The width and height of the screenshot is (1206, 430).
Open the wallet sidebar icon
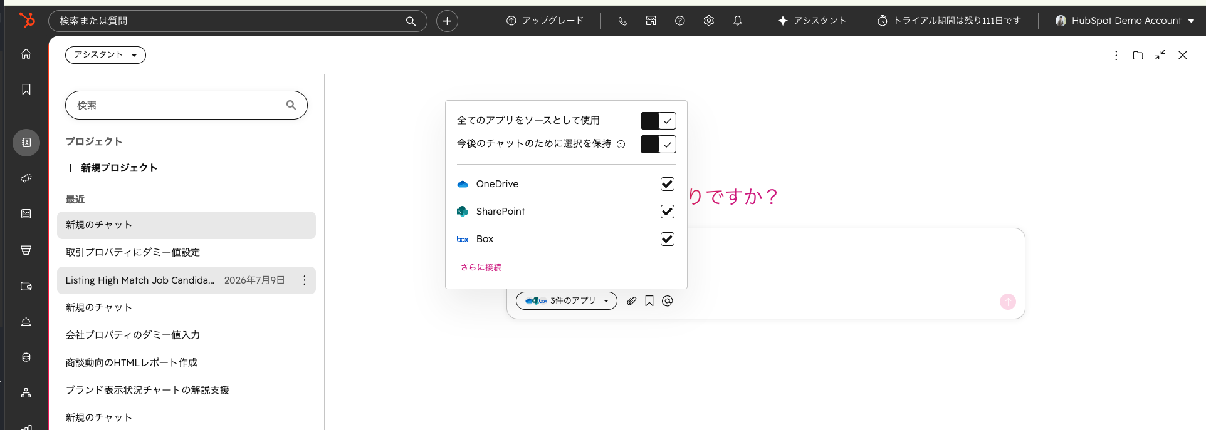(26, 286)
